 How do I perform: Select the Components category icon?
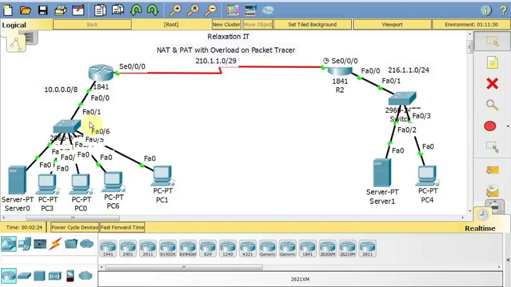point(40,244)
